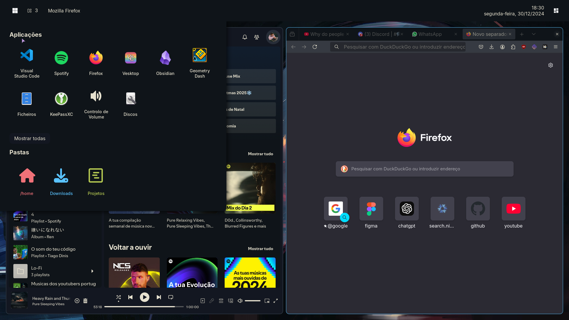Image resolution: width=569 pixels, height=320 pixels.
Task: Open Spotify miniplayer
Action: point(267,301)
